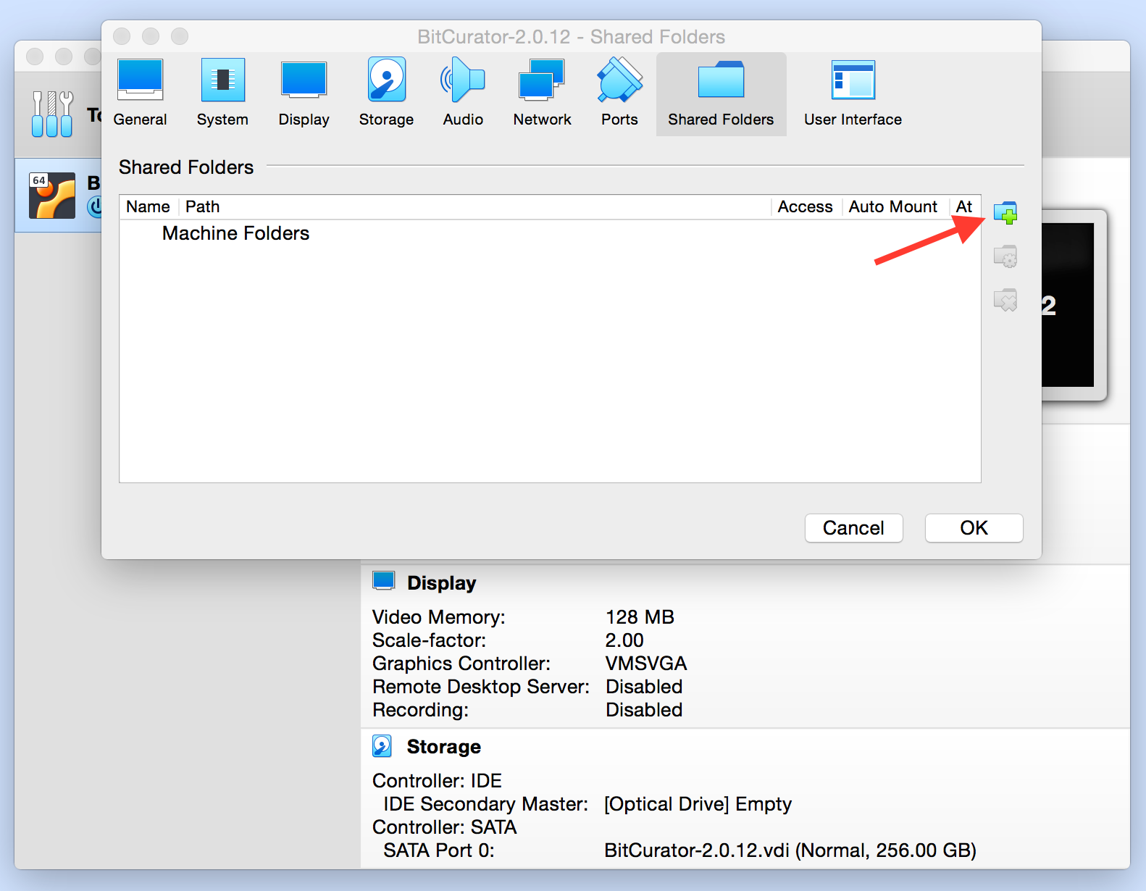Click the 'Recording:' label in details

click(420, 710)
